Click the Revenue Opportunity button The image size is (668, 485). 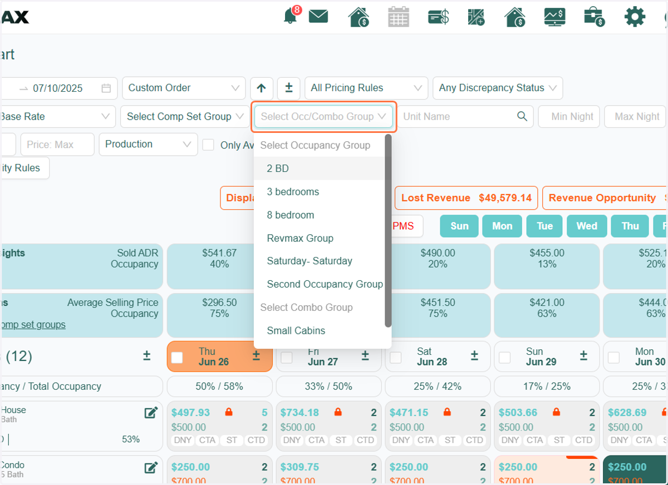605,198
